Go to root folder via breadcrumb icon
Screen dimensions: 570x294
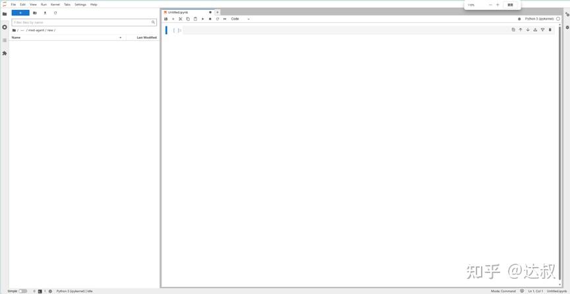point(14,30)
